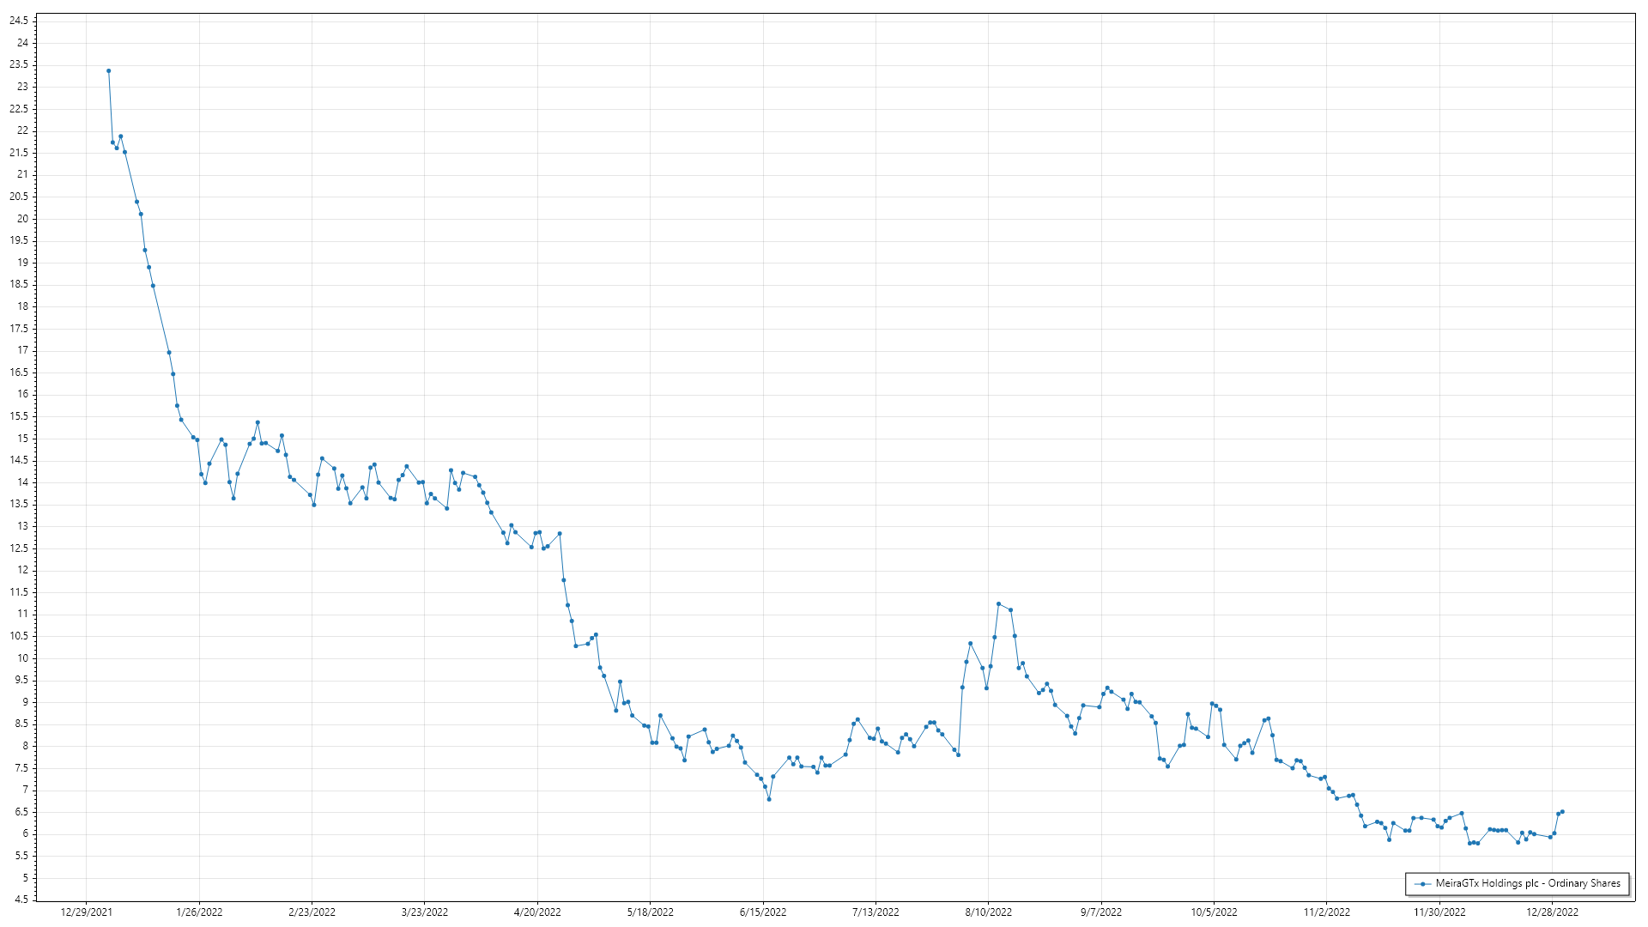Viewport: 1648px width, 927px height.
Task: Click the lowest June data point near 6.8
Action: click(x=769, y=800)
